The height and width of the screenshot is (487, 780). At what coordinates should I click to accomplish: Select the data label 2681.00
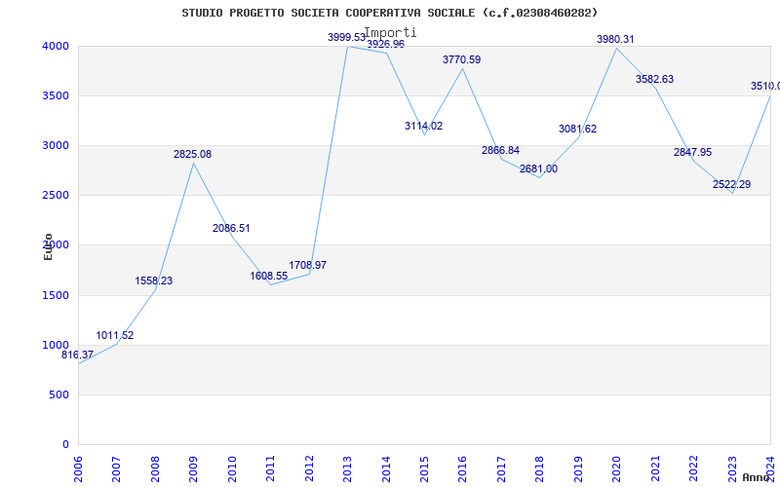[x=539, y=169]
